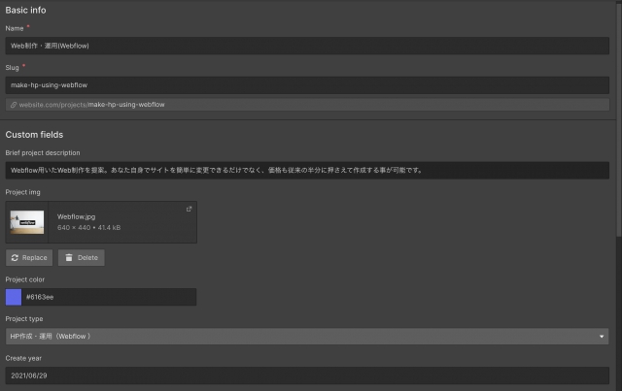Focus the Slug field make-hp-using-webflow
This screenshot has width=622, height=391.
pos(307,84)
